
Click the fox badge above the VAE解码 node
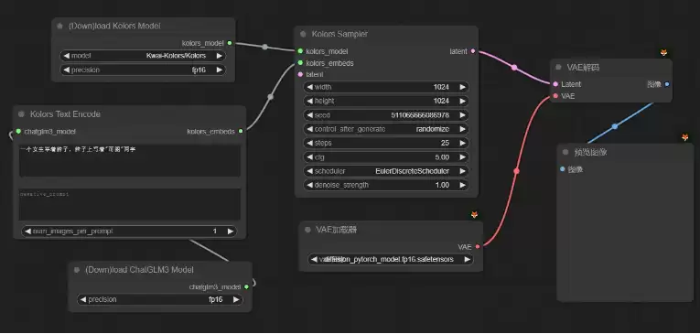pos(663,53)
